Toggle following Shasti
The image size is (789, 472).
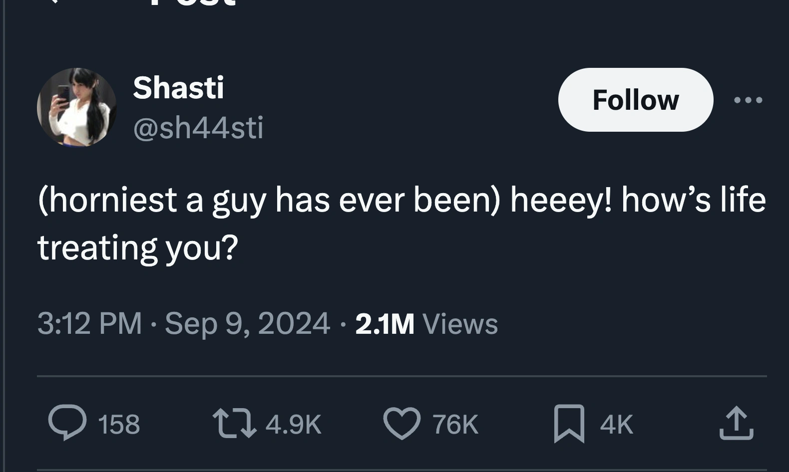[635, 99]
